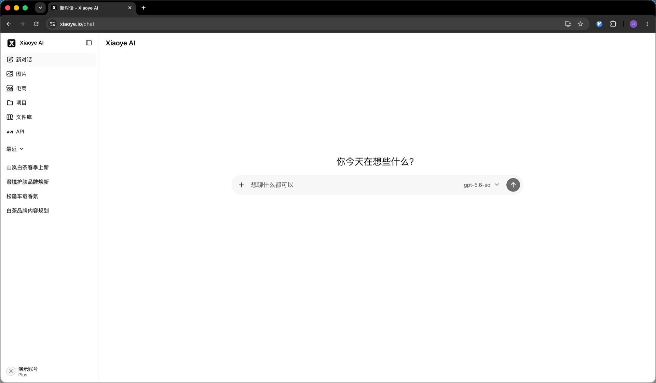Open the 项目 projects section

(x=50, y=103)
